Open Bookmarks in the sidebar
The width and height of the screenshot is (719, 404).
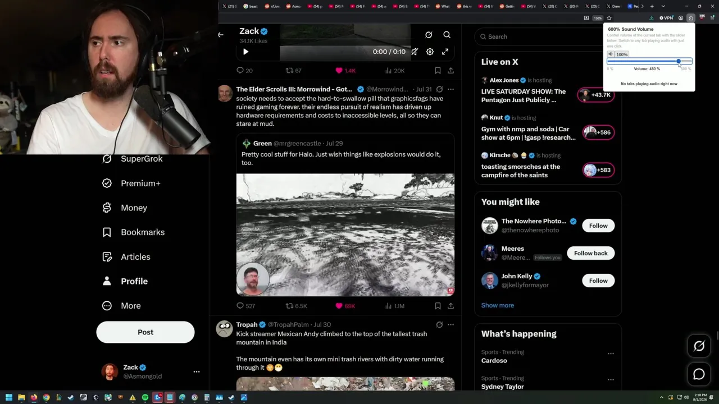click(x=134, y=232)
